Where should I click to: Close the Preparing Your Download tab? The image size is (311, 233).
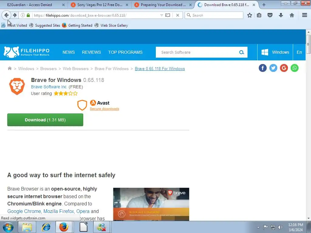click(190, 5)
